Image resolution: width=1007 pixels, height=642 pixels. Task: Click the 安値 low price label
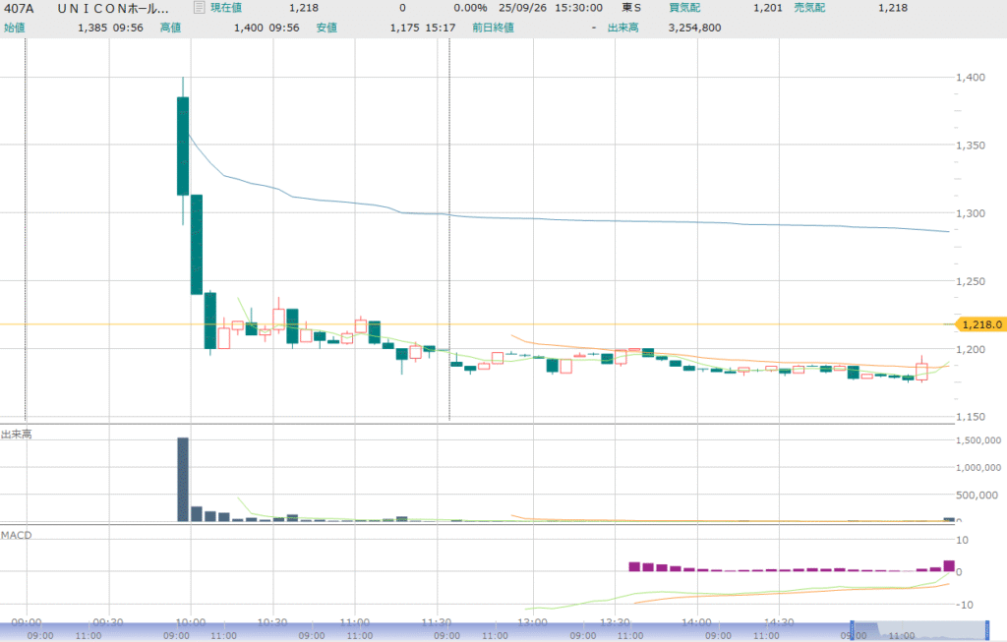click(x=326, y=28)
